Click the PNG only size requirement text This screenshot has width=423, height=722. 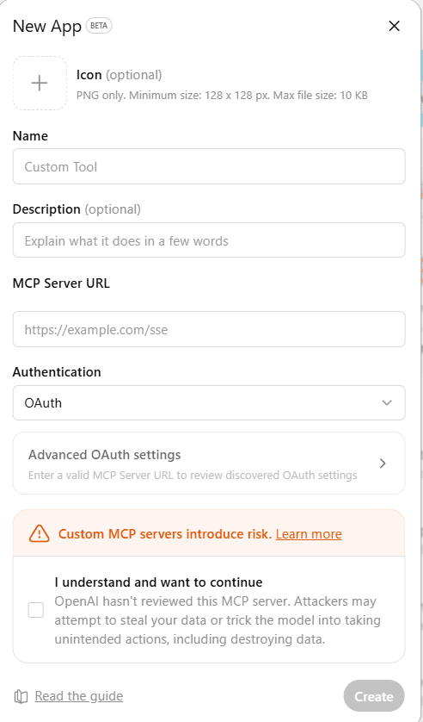point(222,96)
